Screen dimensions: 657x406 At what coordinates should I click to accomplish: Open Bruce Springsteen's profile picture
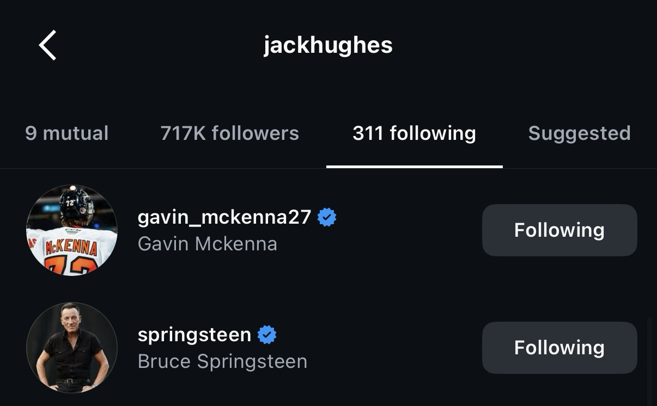pos(72,348)
